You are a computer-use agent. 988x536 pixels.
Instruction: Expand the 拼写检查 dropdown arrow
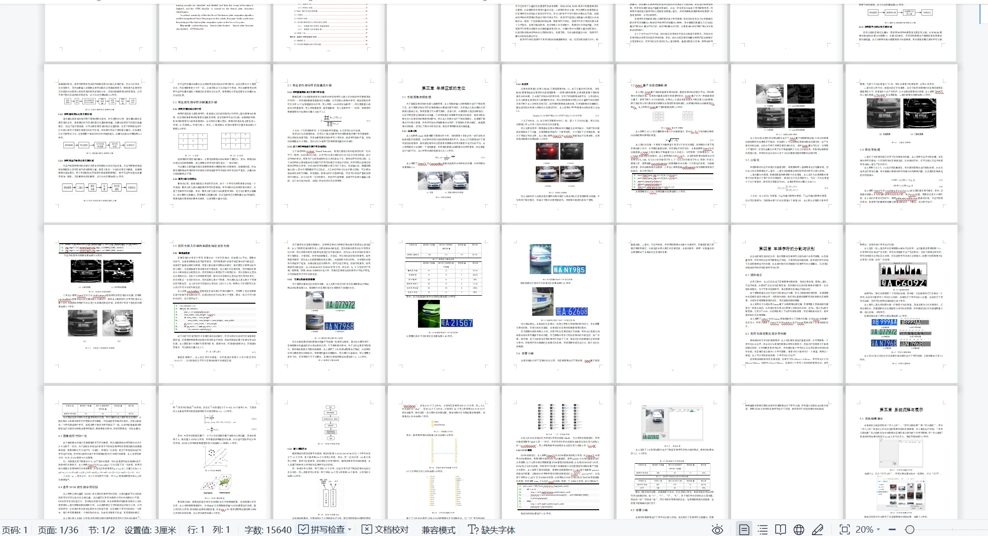pos(350,530)
